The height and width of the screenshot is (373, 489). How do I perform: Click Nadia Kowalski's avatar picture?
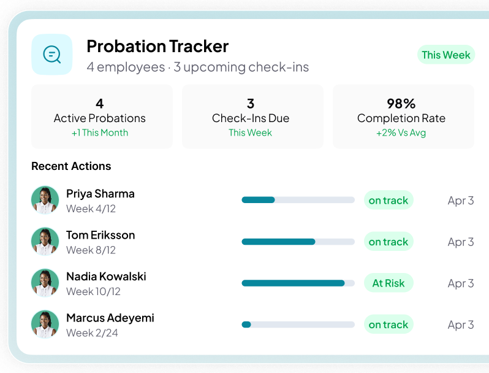coord(45,283)
